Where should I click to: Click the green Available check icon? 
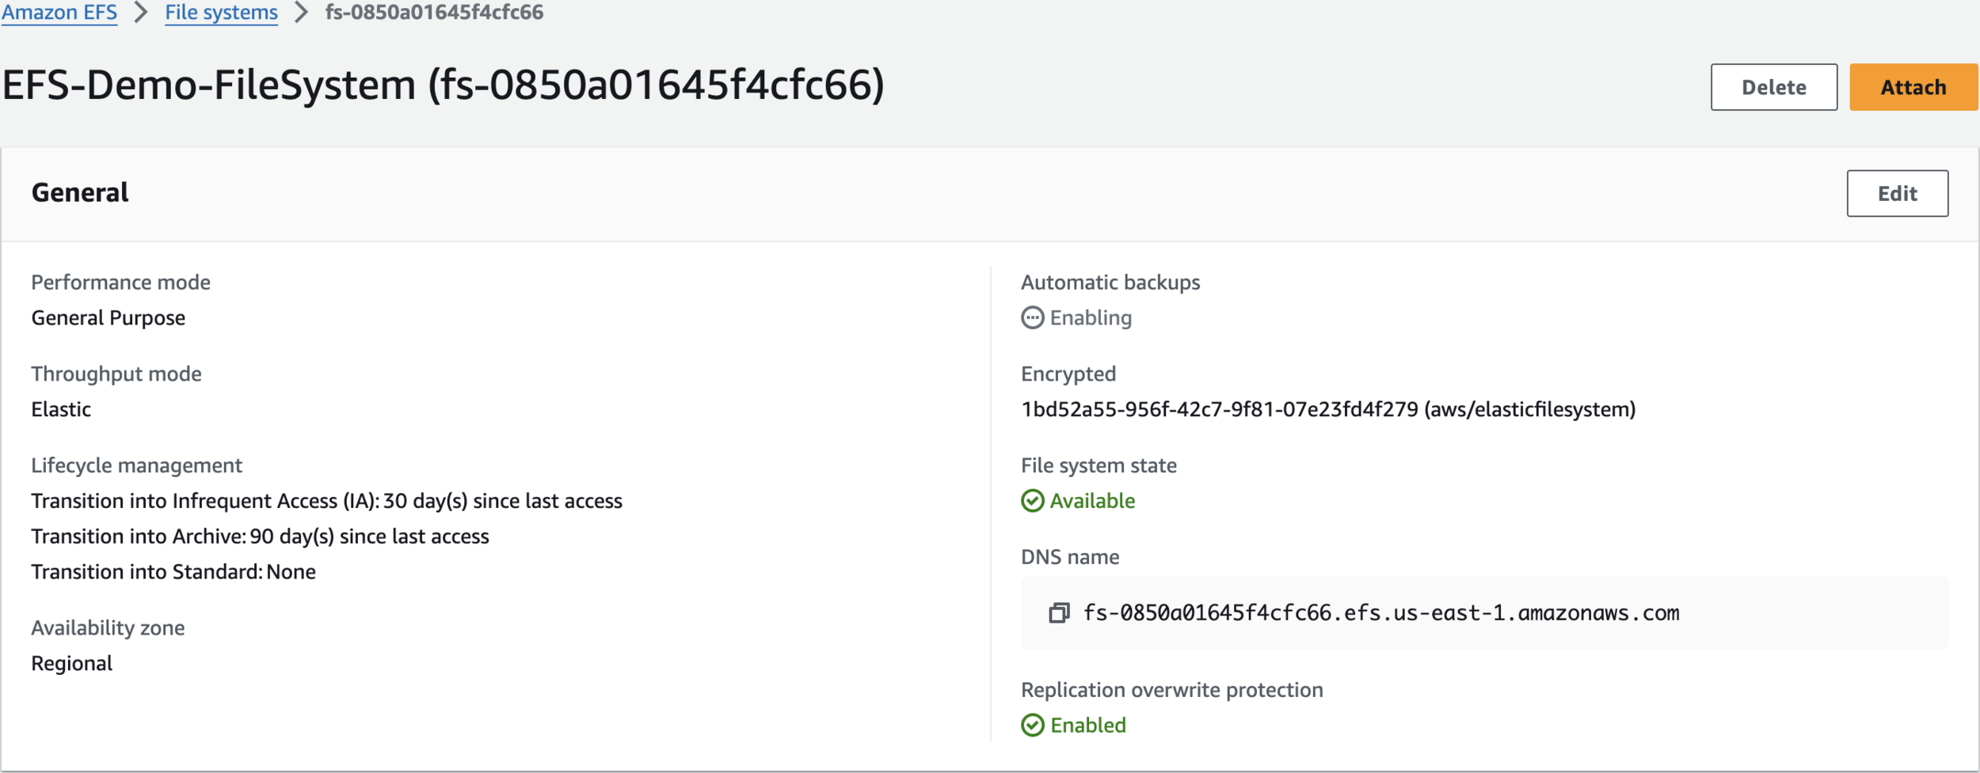[x=1032, y=501]
